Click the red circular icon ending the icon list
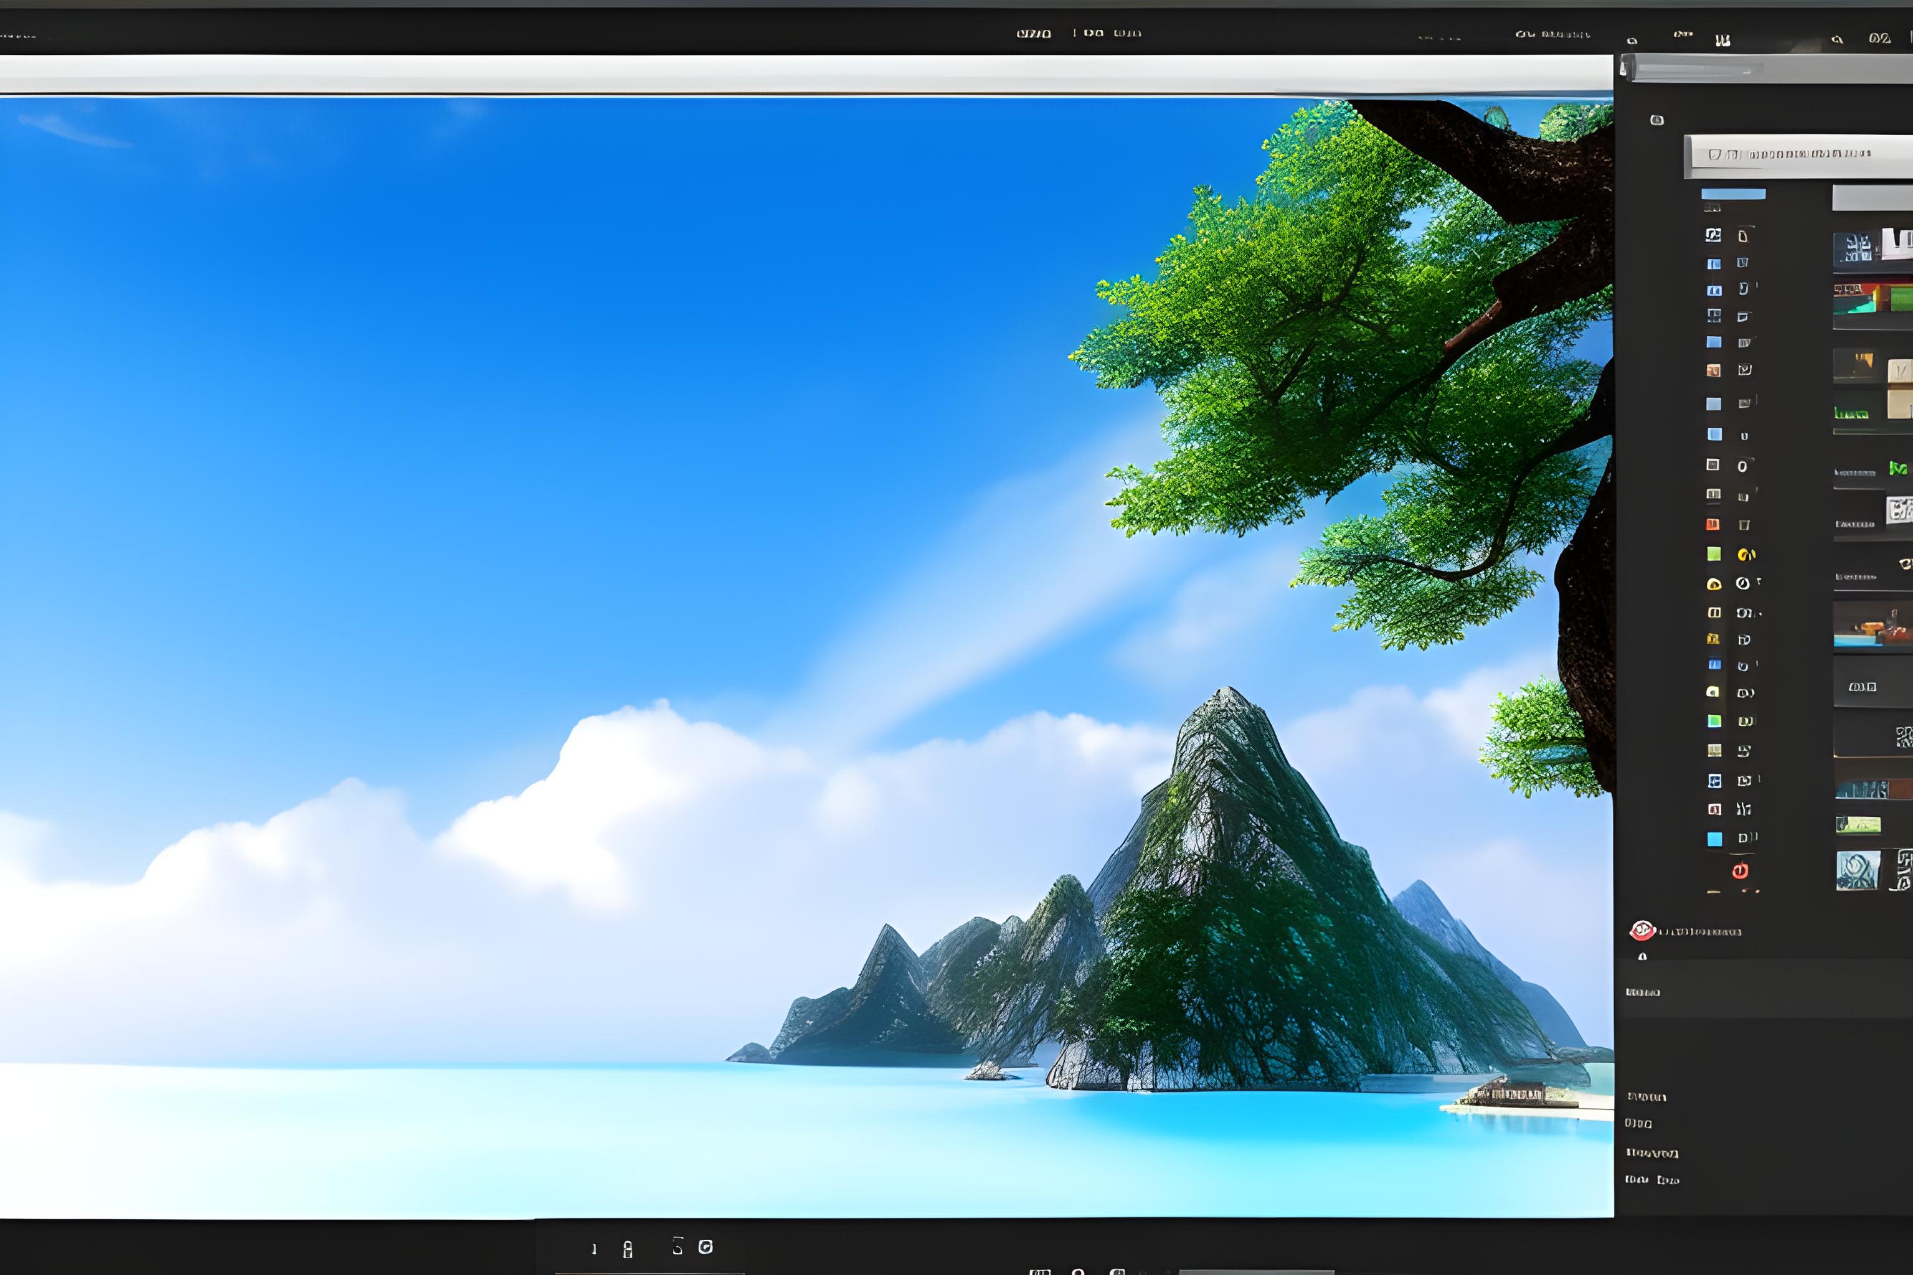The width and height of the screenshot is (1913, 1275). click(1740, 871)
